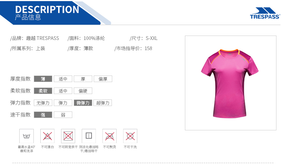Click the 40° gentle wash care icon
The image size is (287, 167).
pyautogui.click(x=27, y=136)
